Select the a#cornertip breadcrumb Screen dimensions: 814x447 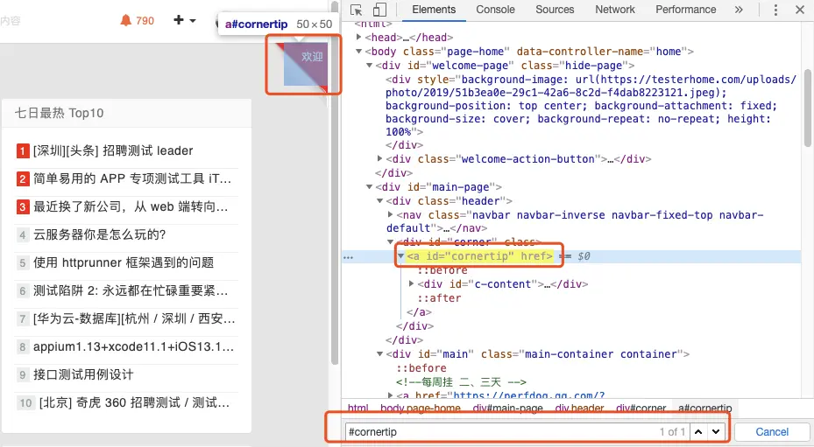click(x=705, y=409)
